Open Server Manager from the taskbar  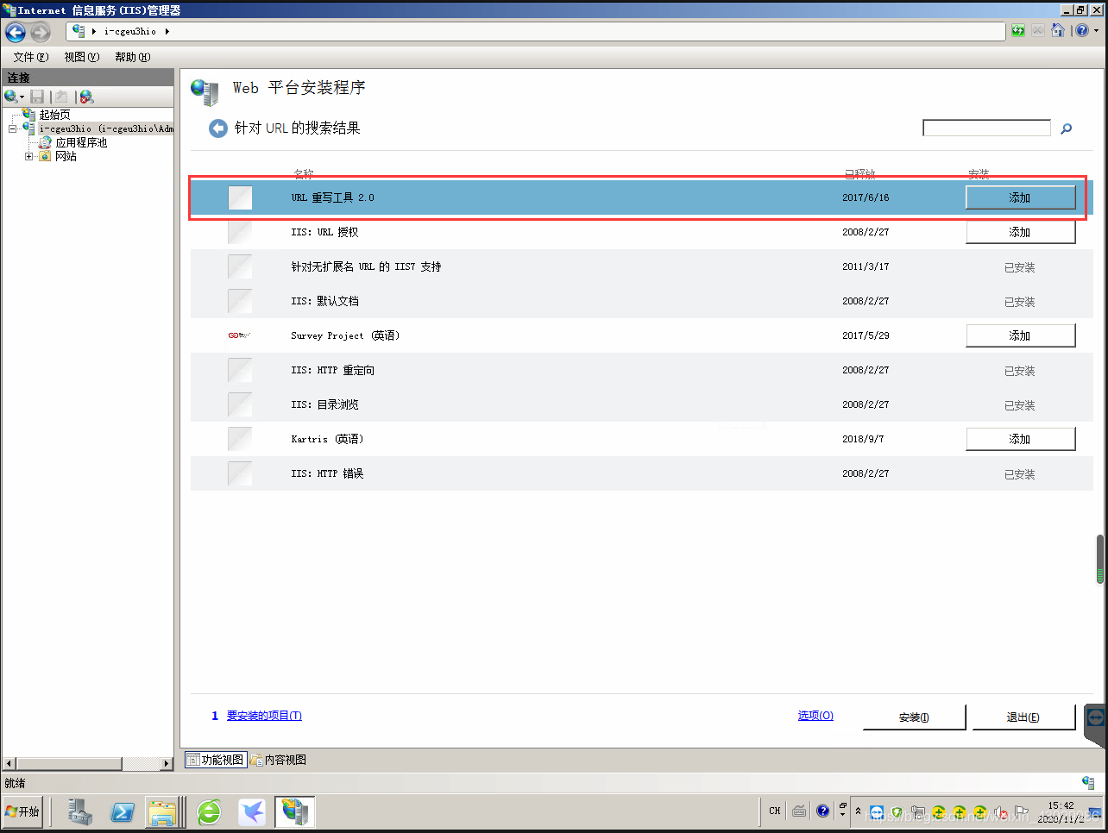click(x=80, y=812)
